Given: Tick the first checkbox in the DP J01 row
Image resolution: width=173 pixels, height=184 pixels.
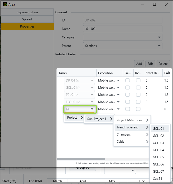Looking at the screenshot, I should (x=128, y=80).
